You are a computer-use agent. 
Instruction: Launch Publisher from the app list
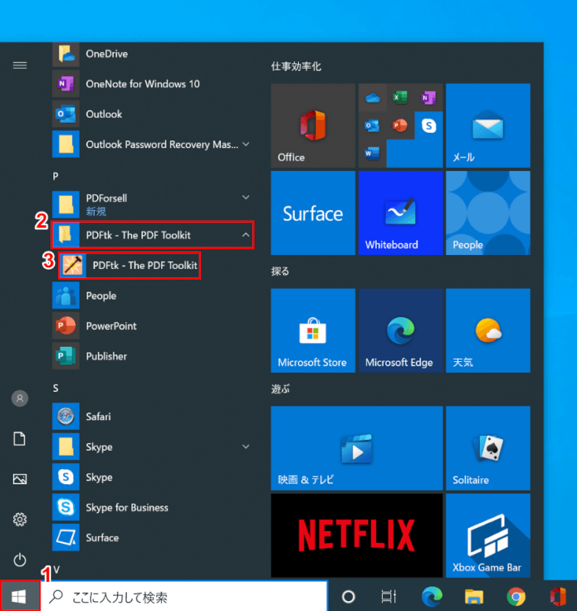click(x=153, y=356)
